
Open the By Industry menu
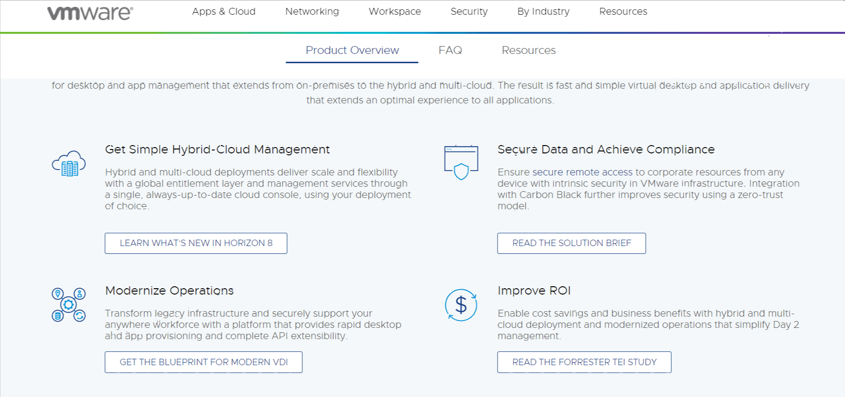(543, 11)
